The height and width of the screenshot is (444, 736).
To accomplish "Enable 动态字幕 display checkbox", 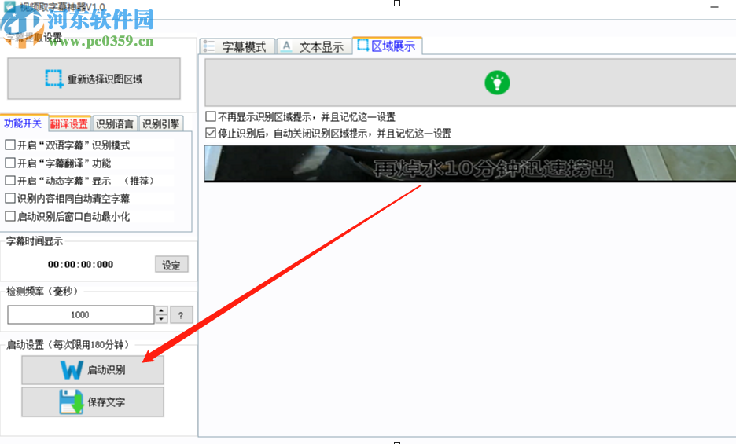I will click(x=10, y=181).
